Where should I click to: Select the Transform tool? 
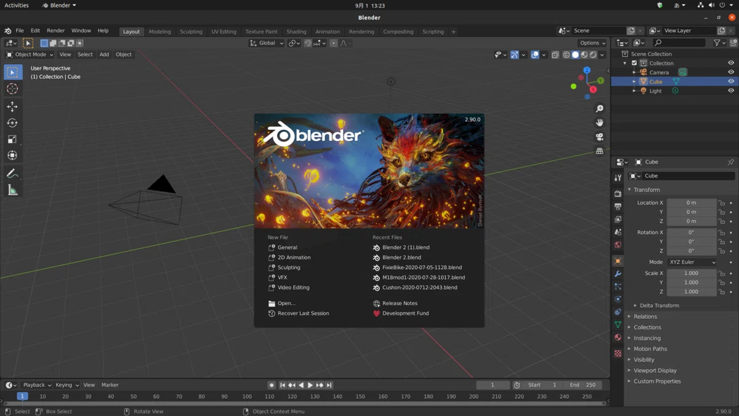point(12,155)
